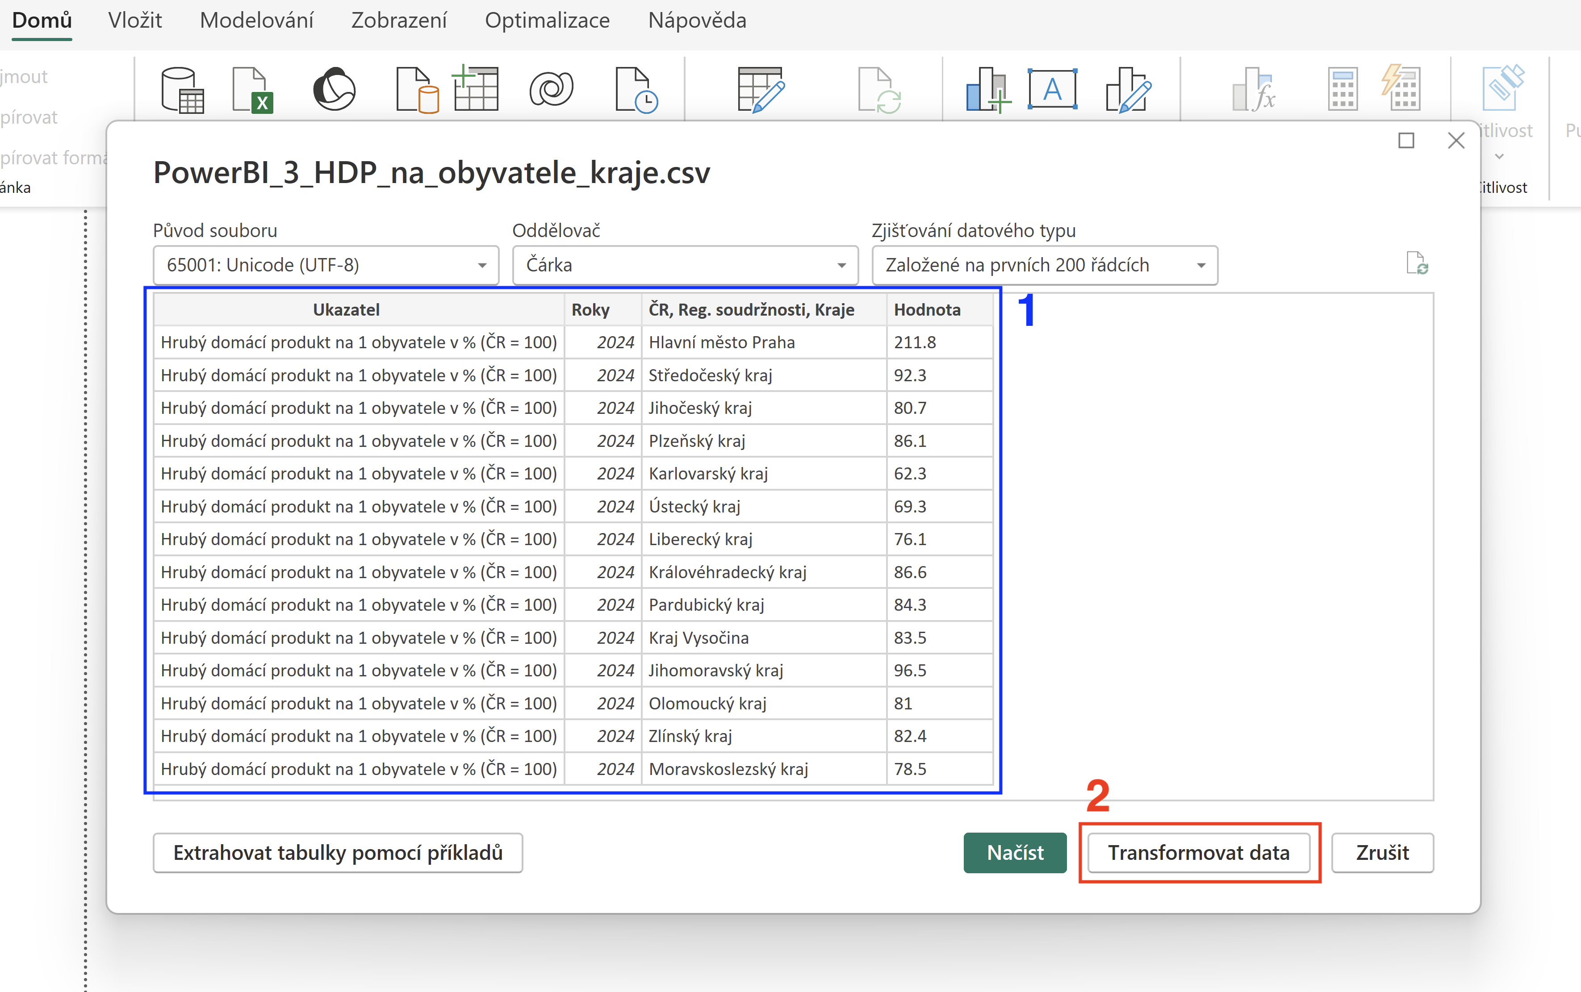
Task: Click the Hodnota column header
Action: (939, 310)
